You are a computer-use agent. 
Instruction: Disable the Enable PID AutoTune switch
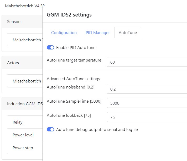pos(50,48)
